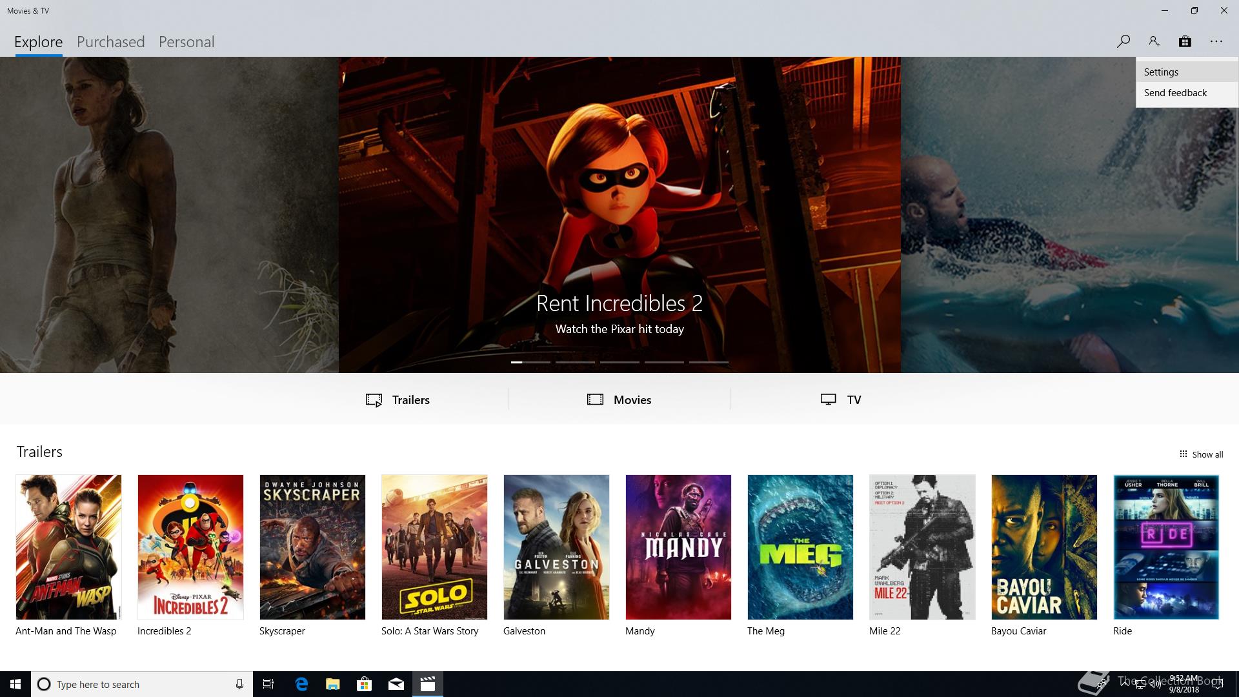1239x697 pixels.
Task: Click the Type here to search box
Action: click(x=142, y=684)
